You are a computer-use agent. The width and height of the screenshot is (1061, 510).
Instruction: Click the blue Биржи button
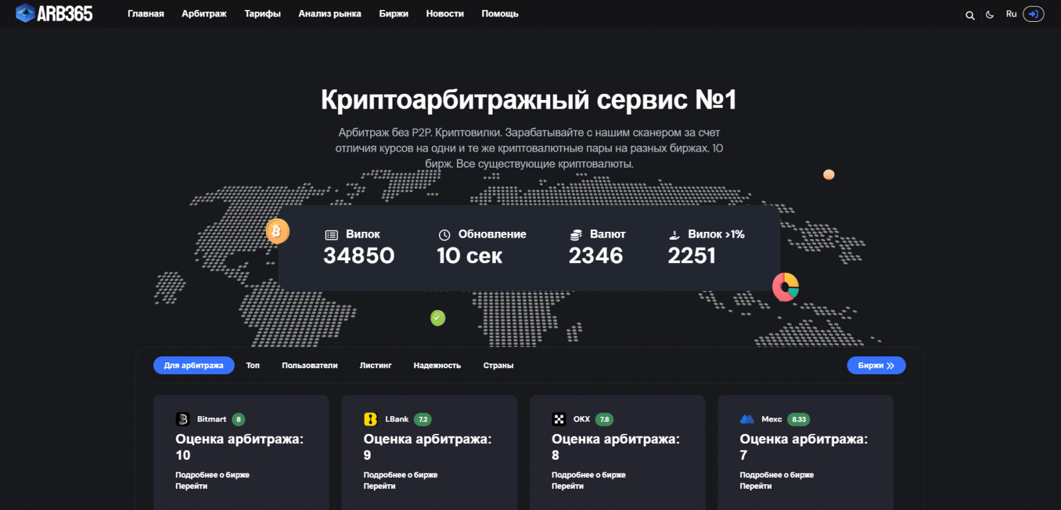876,366
